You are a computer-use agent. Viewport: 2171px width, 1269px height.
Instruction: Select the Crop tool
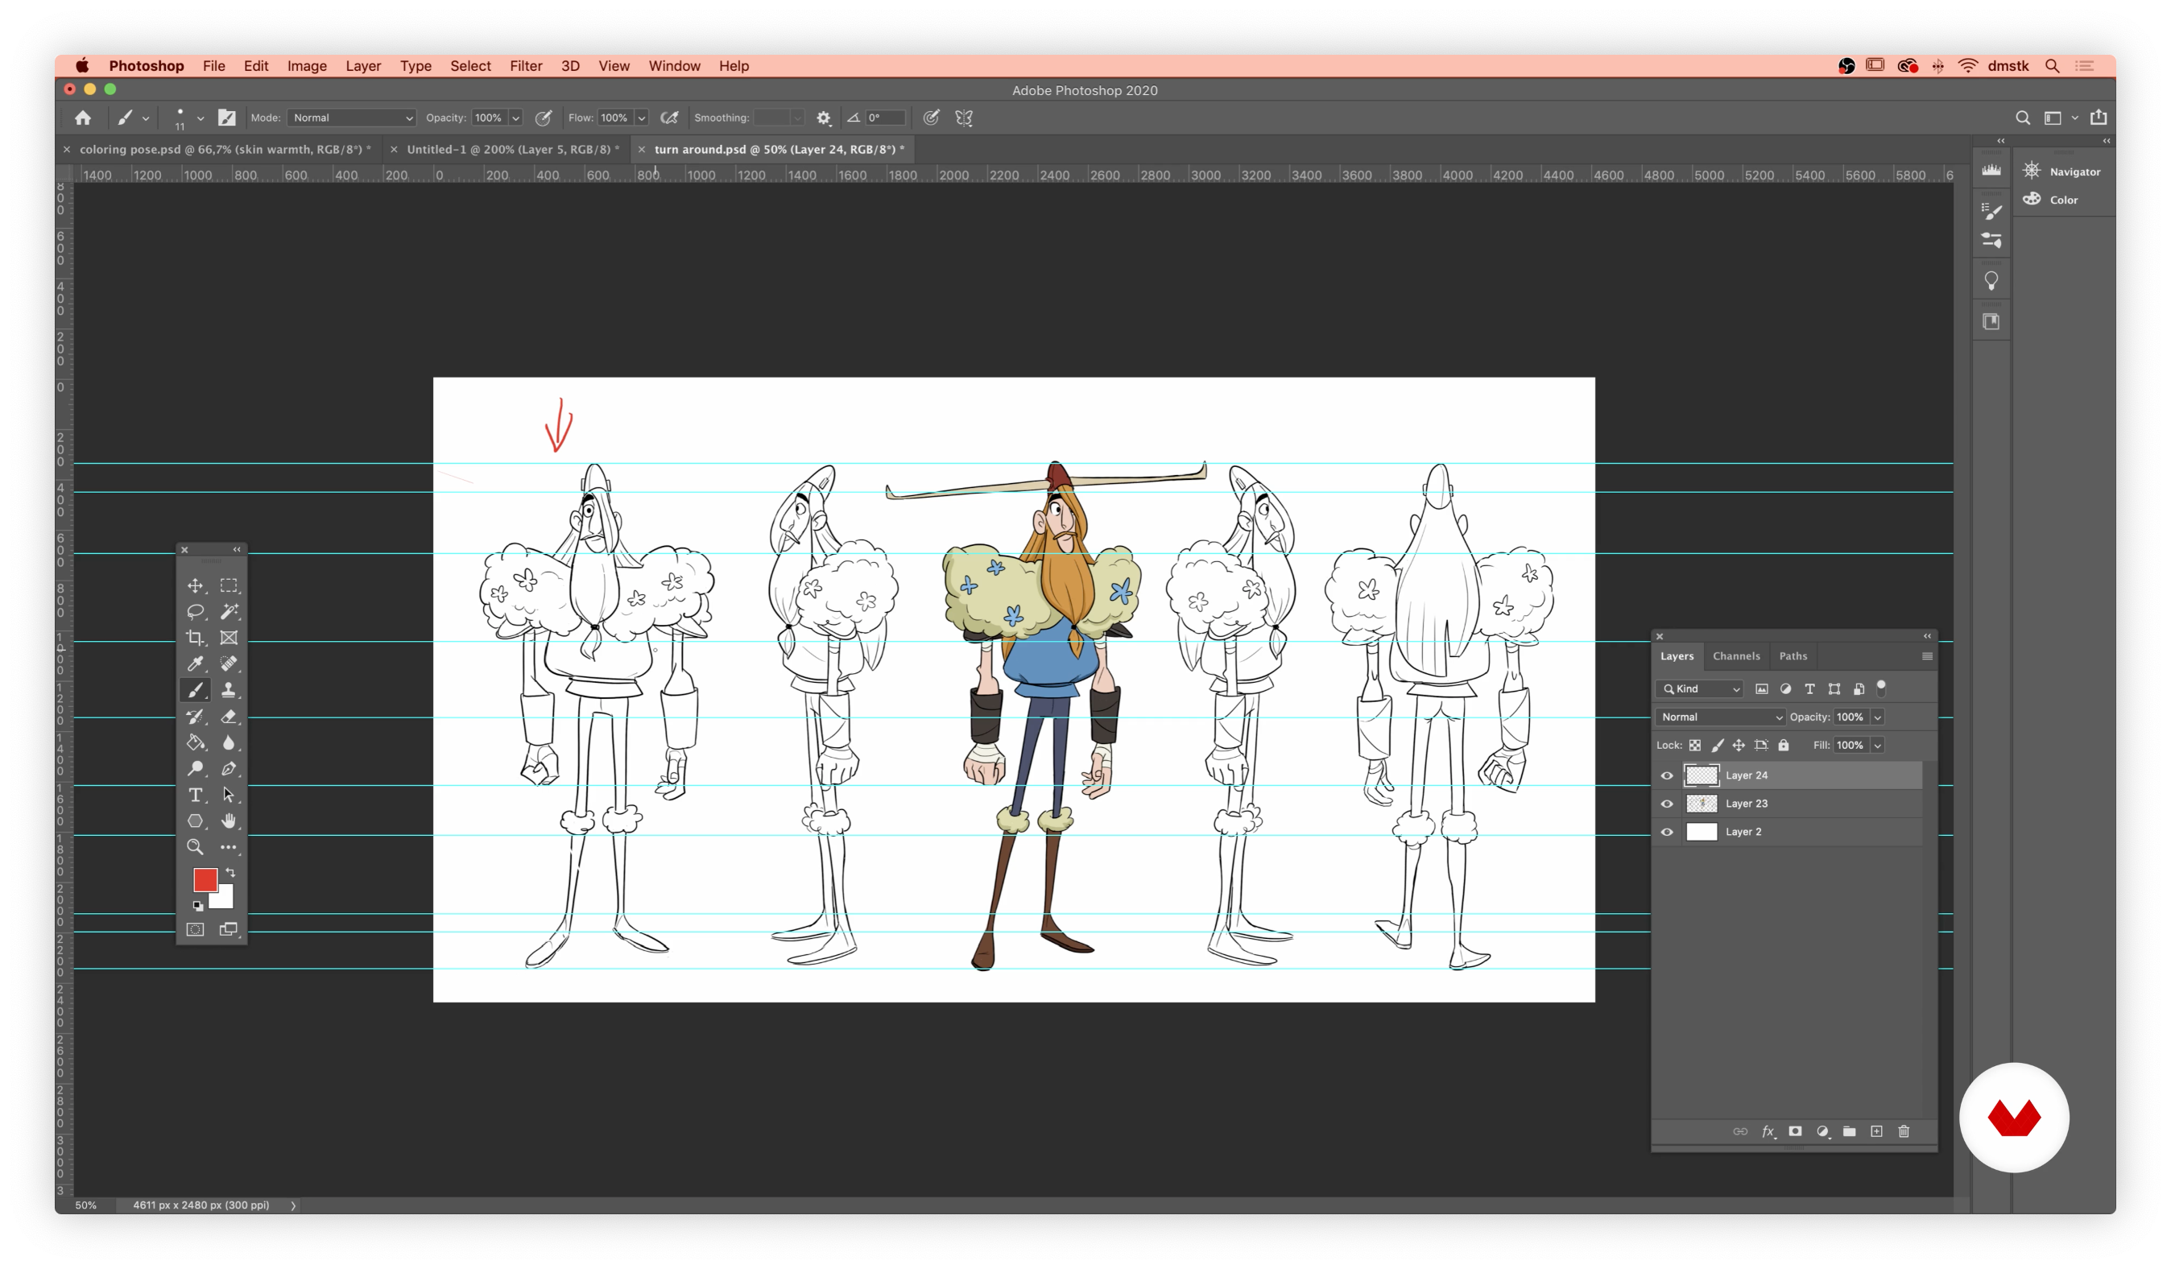click(x=196, y=638)
